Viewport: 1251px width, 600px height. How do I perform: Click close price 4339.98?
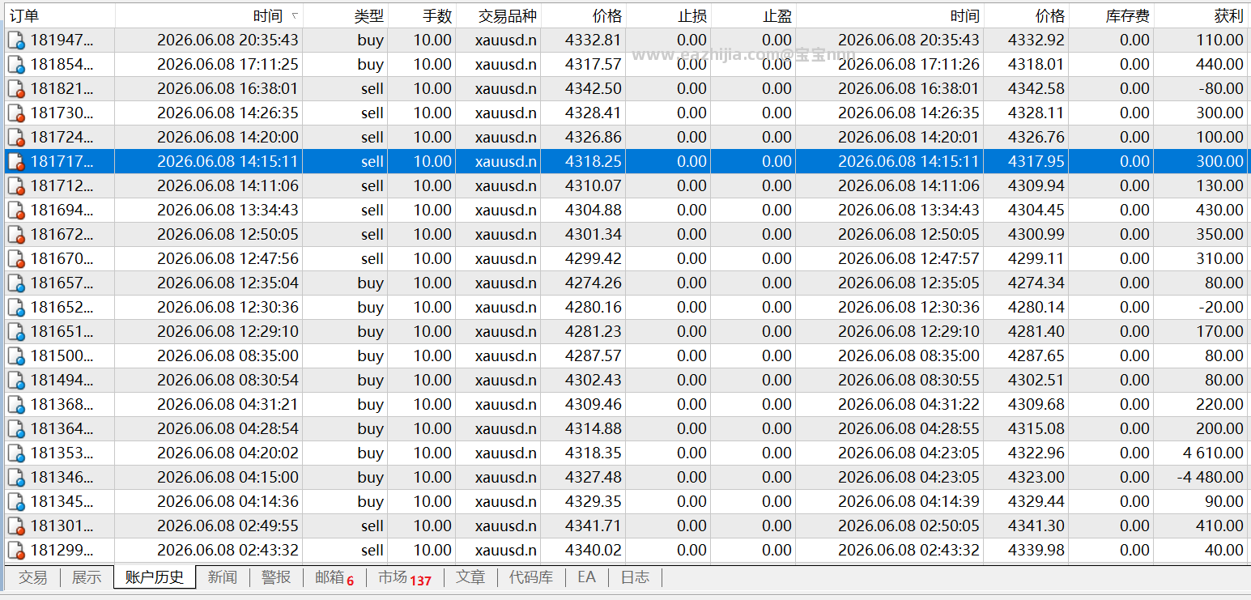pos(1036,551)
